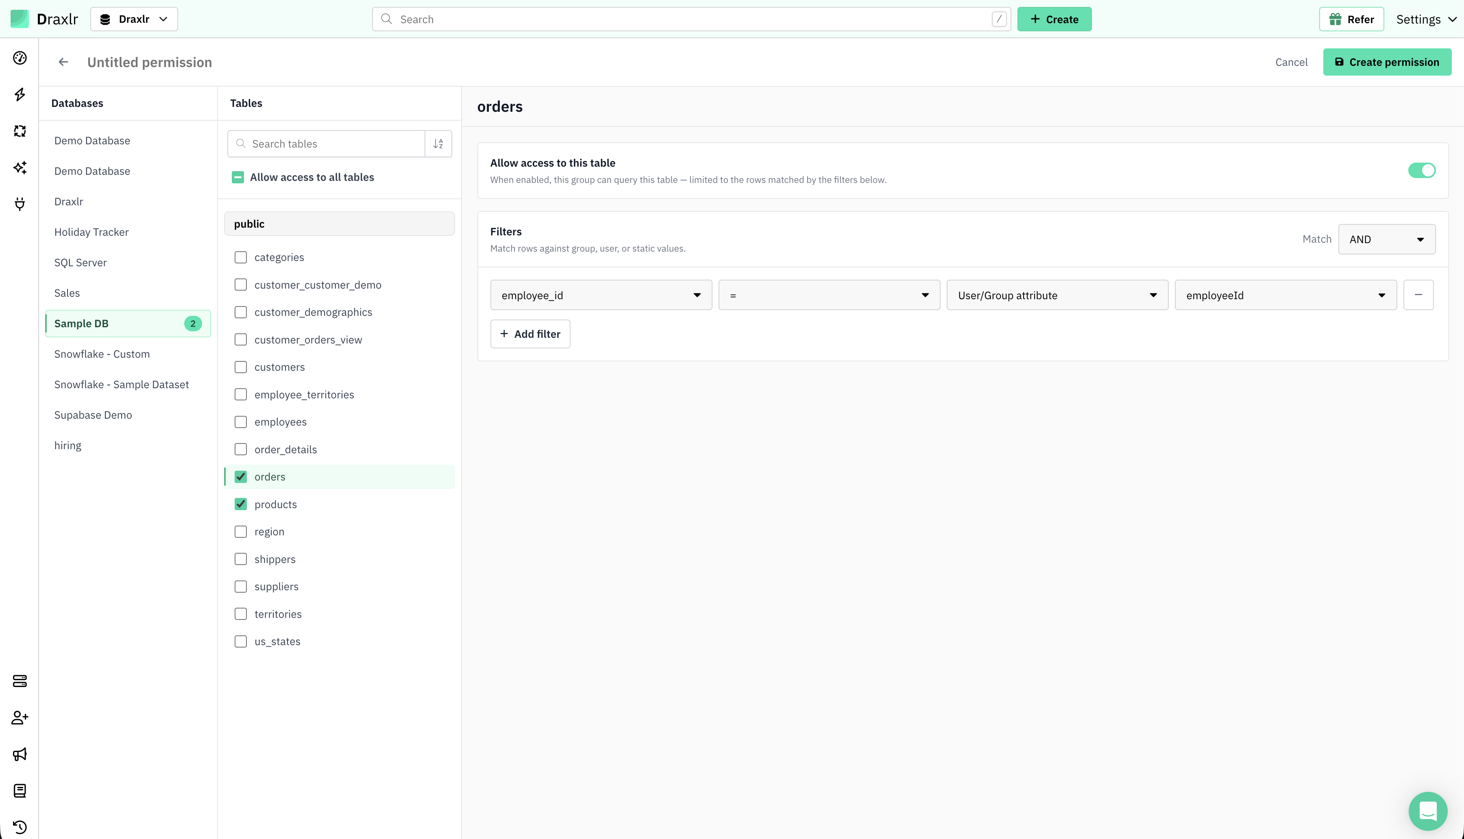Screen dimensions: 1464x839
Task: Select the Sample DB database
Action: [128, 324]
